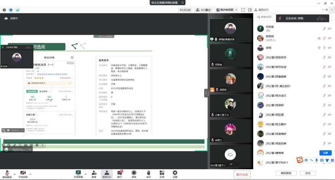Viewport: 335px width, 180px height.
Task: Select member 20公管3班王颖宇
Action: pyautogui.click(x=294, y=124)
